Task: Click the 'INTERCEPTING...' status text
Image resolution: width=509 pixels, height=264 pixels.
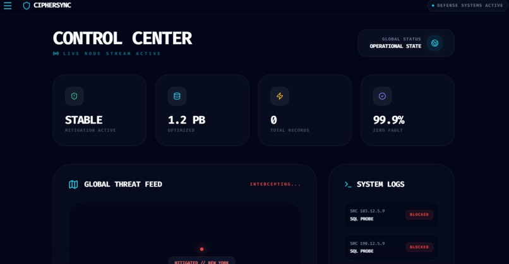Action: (275, 185)
